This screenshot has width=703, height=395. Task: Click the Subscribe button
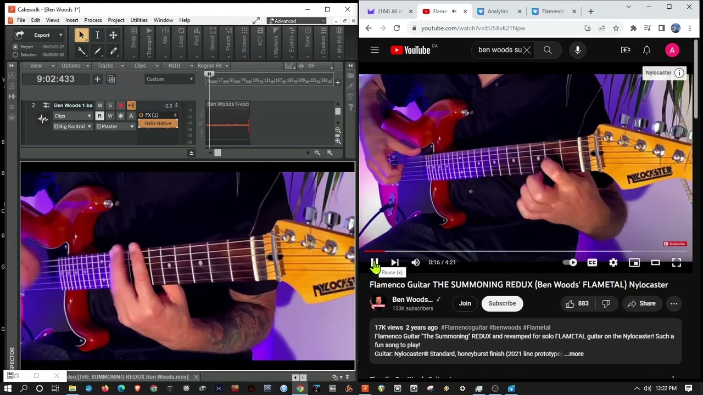[502, 303]
